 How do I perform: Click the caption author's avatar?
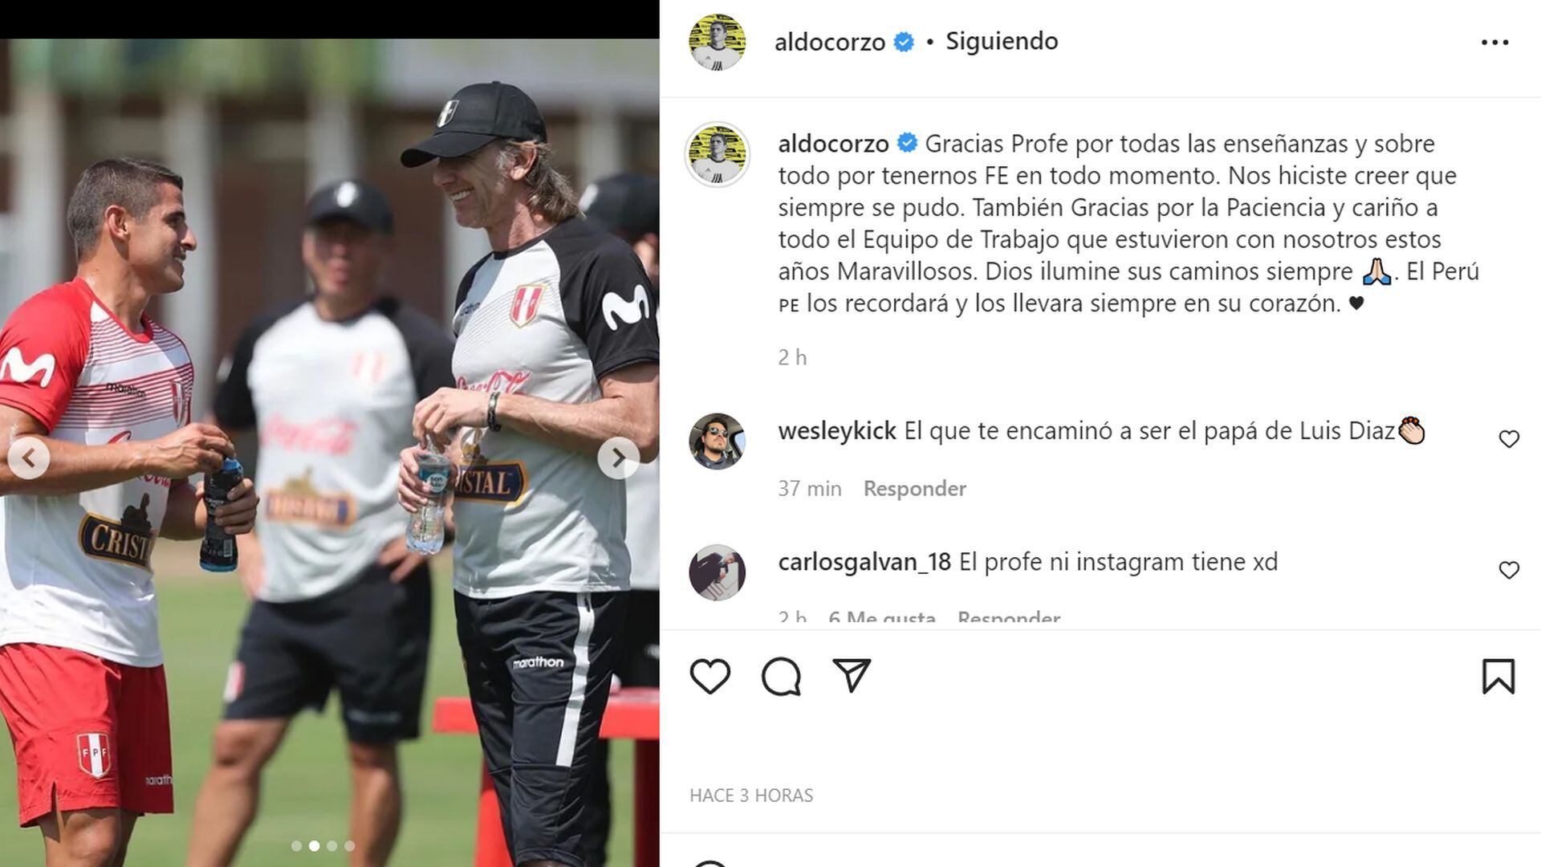click(717, 154)
